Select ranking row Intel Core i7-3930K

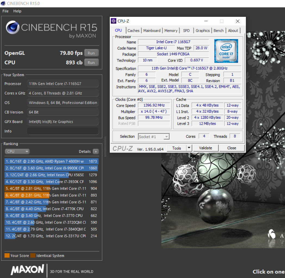tap(51, 182)
